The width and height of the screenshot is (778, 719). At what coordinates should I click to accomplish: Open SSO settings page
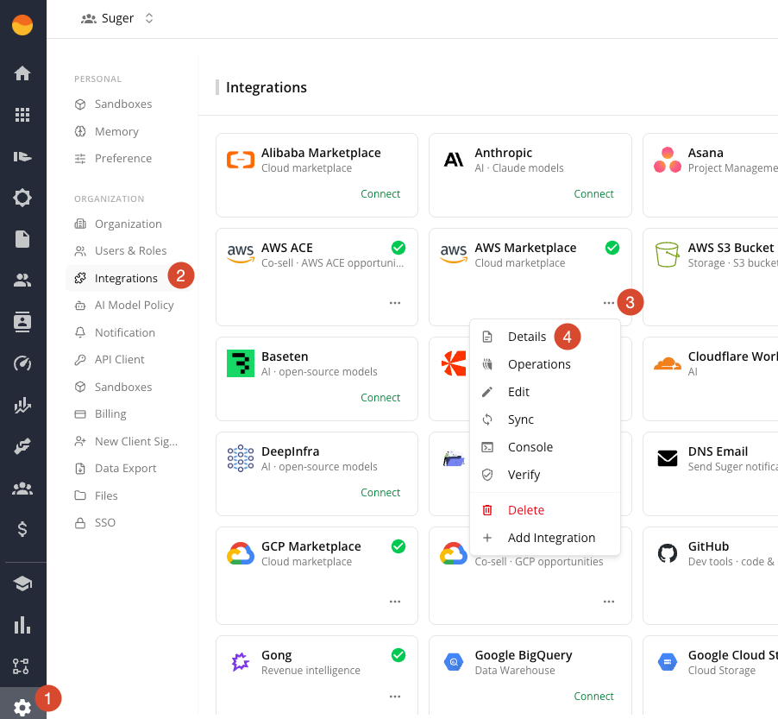[129, 522]
